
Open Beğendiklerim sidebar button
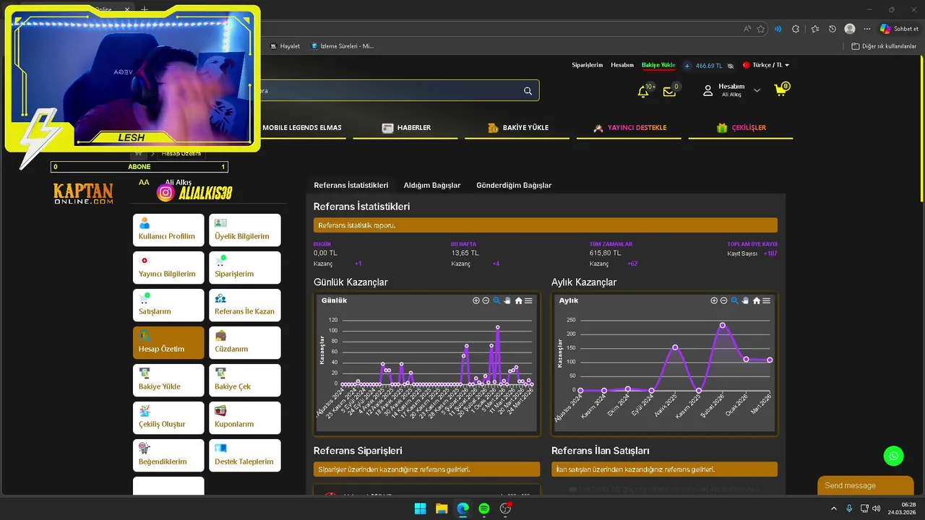[x=168, y=455]
